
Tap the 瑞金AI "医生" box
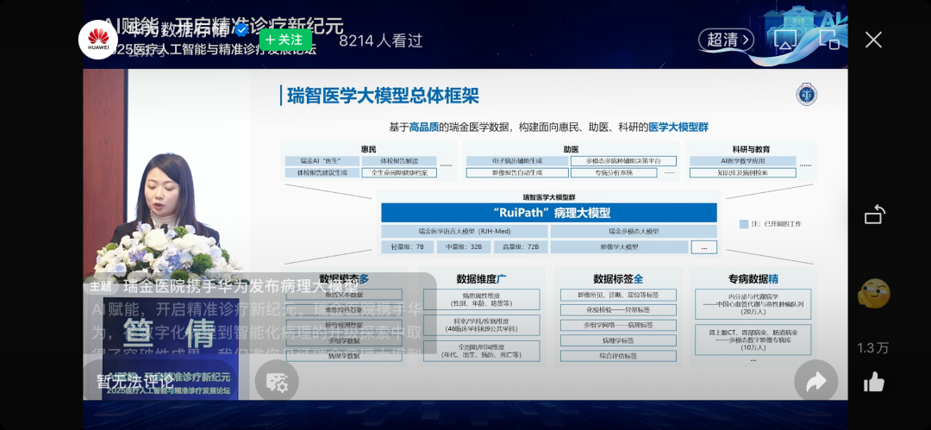322,161
